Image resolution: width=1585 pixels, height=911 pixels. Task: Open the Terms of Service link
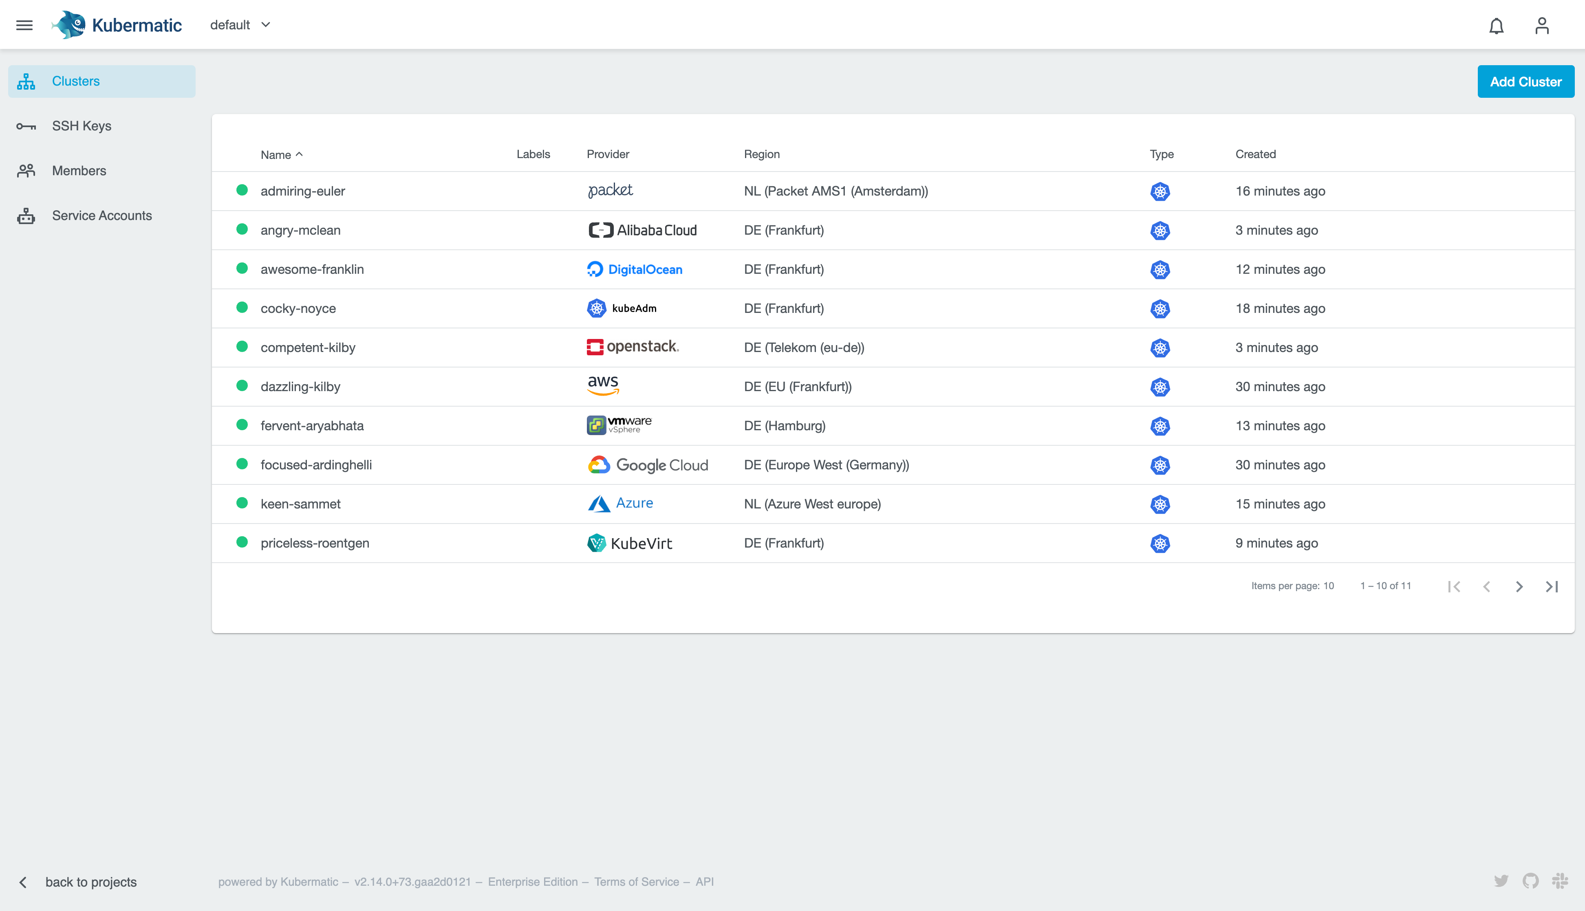(x=636, y=882)
